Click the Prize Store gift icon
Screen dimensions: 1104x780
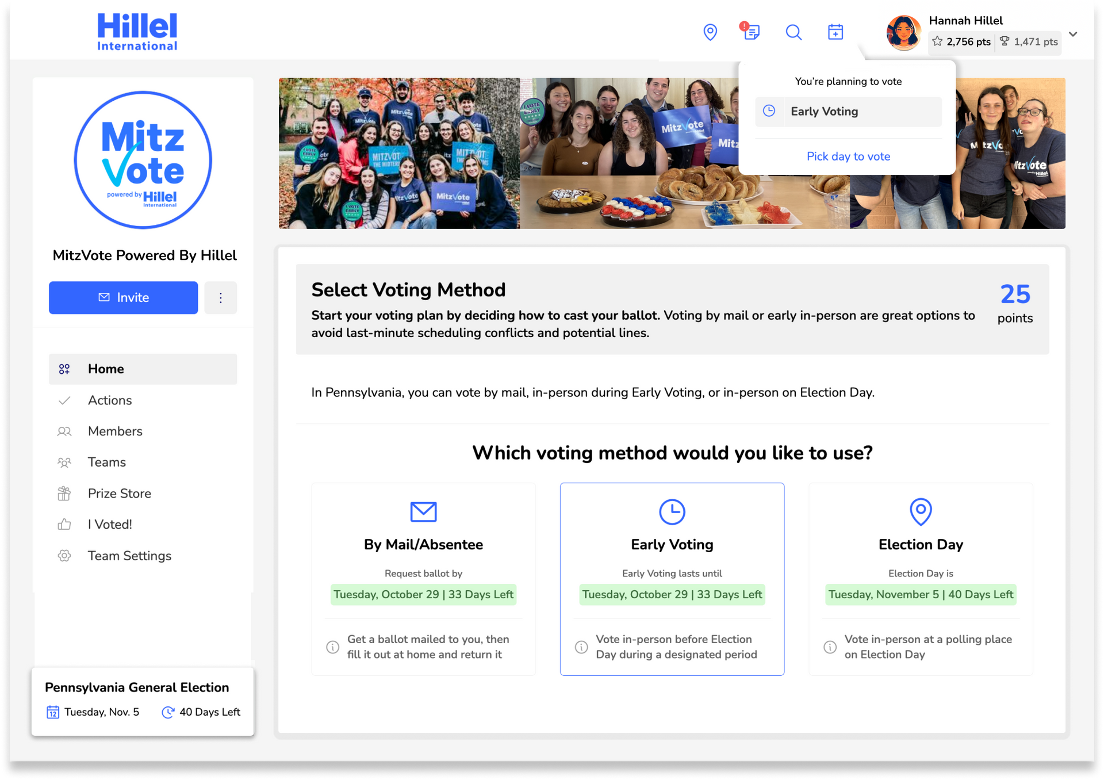(x=64, y=494)
